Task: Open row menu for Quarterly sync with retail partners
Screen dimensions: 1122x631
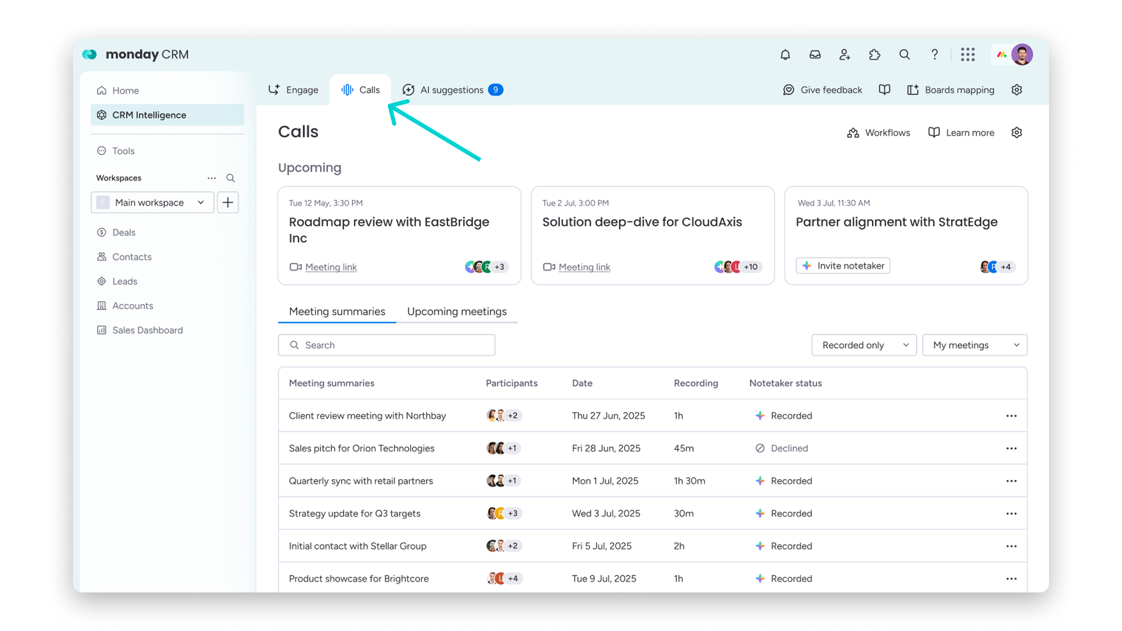Action: pyautogui.click(x=1012, y=481)
